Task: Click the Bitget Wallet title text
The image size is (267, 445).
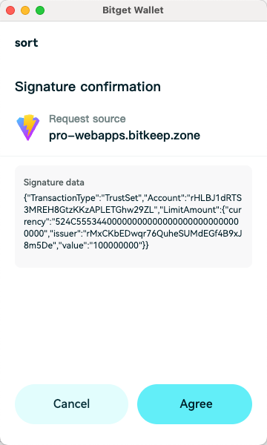Action: [133, 10]
